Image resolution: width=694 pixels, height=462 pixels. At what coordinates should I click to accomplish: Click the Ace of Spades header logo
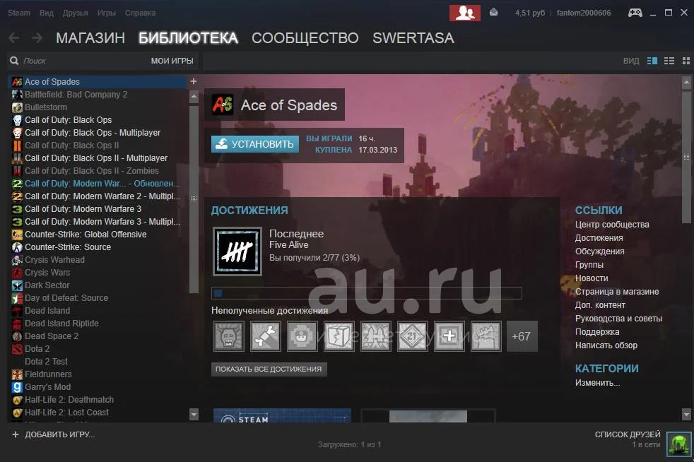[222, 105]
